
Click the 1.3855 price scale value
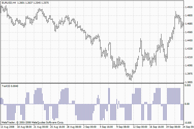point(189,82)
